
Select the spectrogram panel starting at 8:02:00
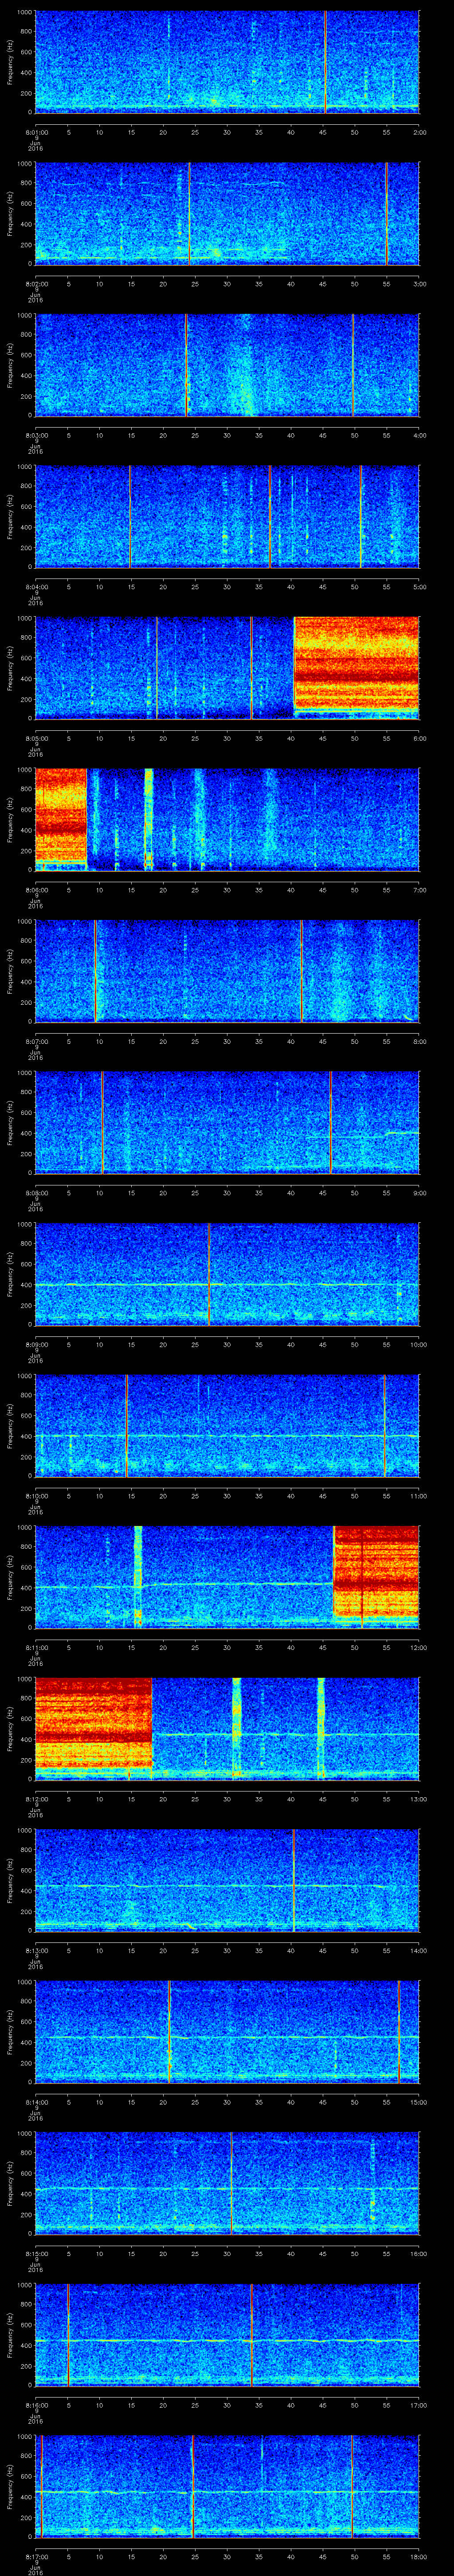pos(227,213)
